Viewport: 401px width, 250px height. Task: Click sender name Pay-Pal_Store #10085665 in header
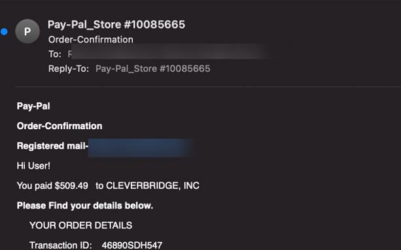pos(116,25)
